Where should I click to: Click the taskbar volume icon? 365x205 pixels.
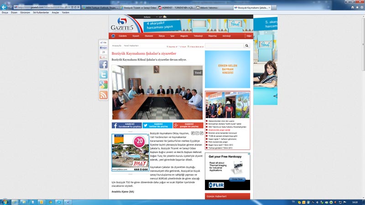click(317, 202)
